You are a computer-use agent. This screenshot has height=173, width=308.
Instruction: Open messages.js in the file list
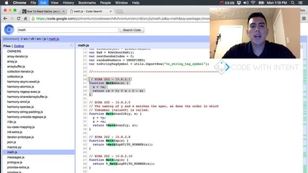16,157
